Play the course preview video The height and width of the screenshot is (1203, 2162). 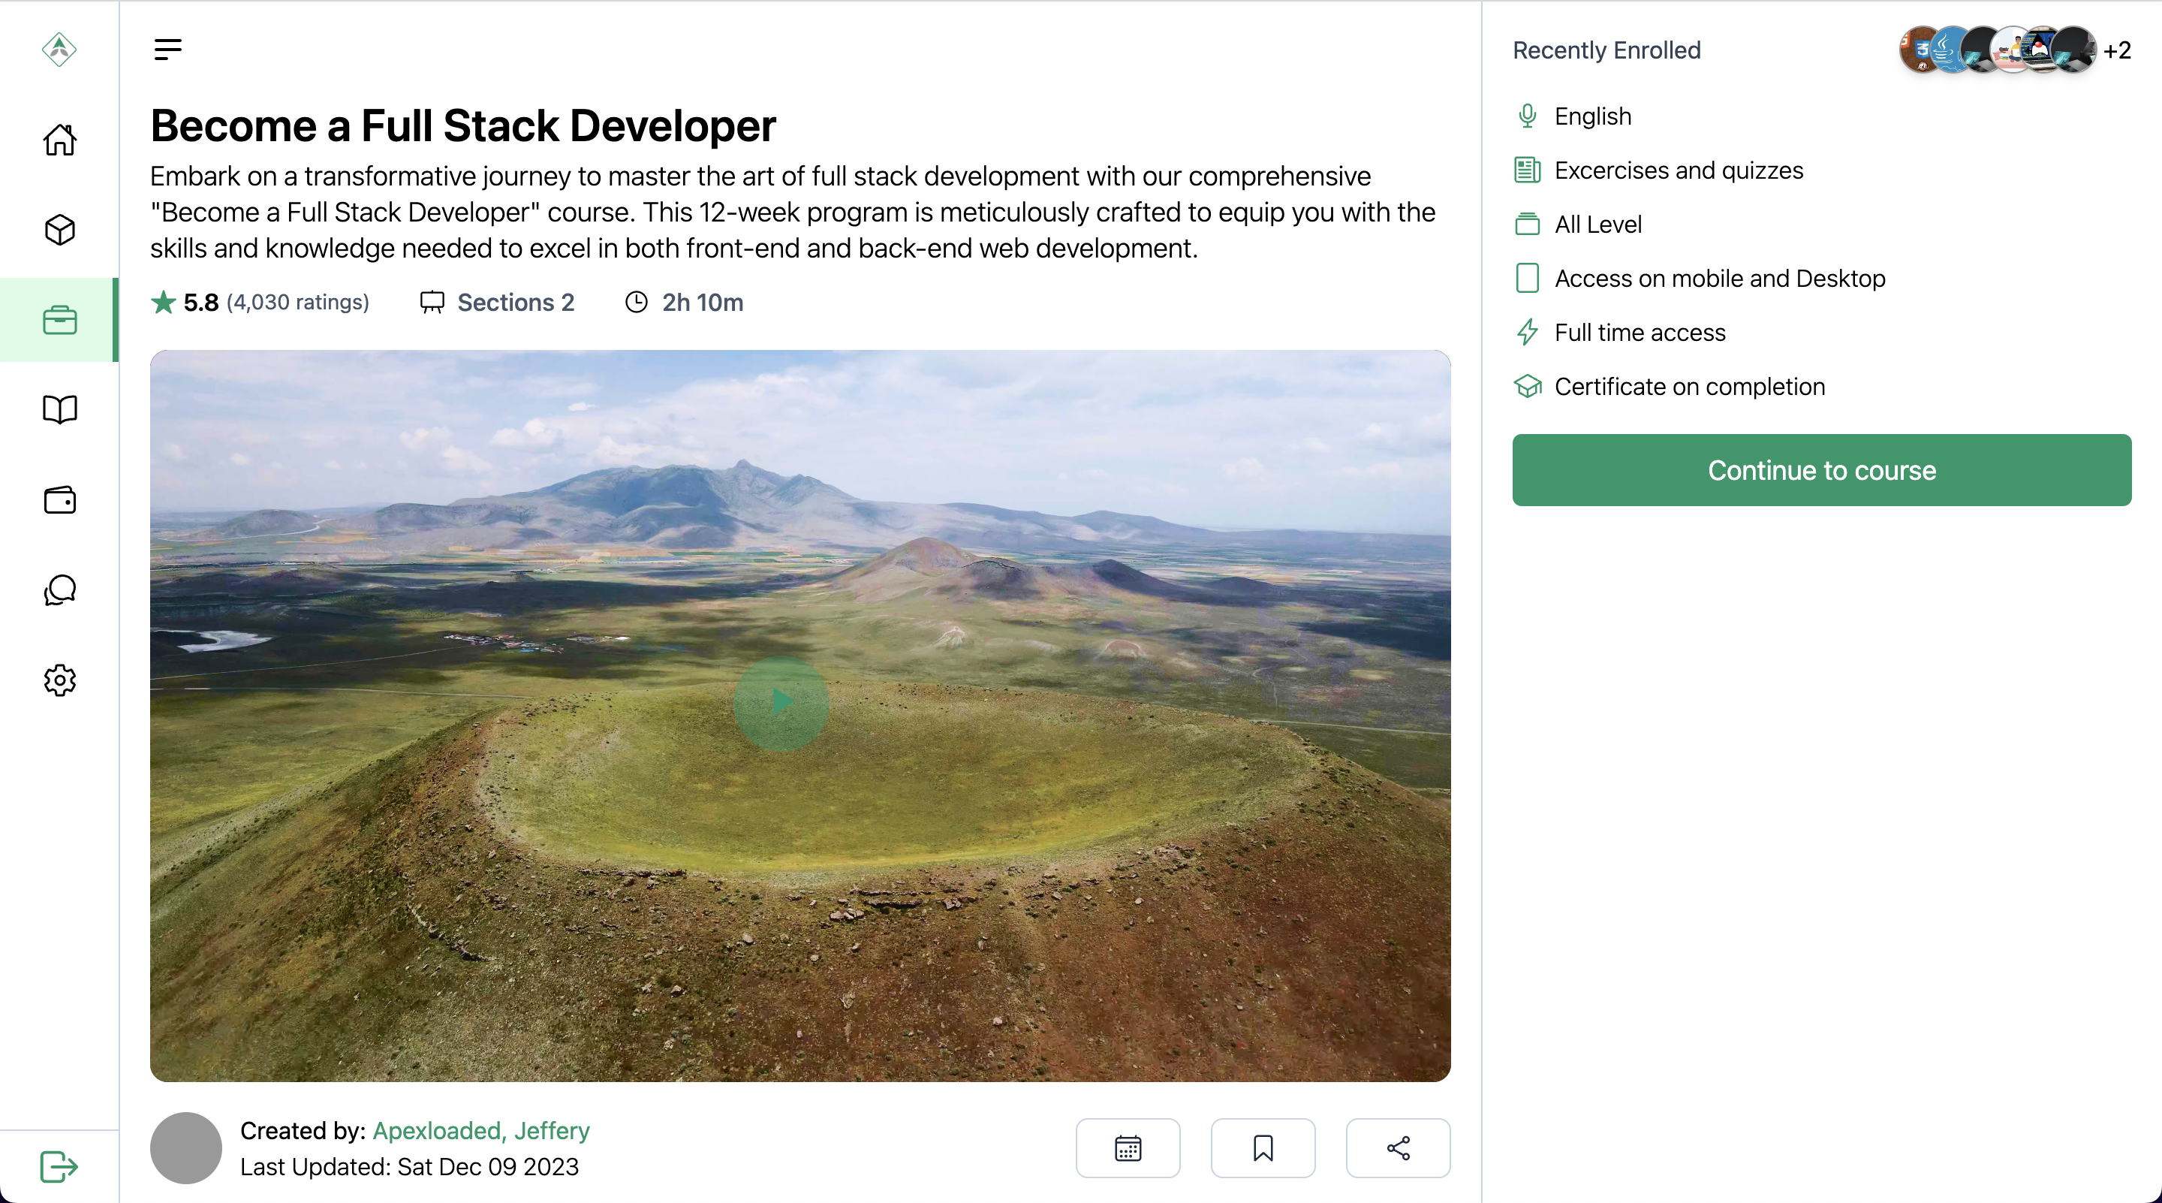point(781,703)
